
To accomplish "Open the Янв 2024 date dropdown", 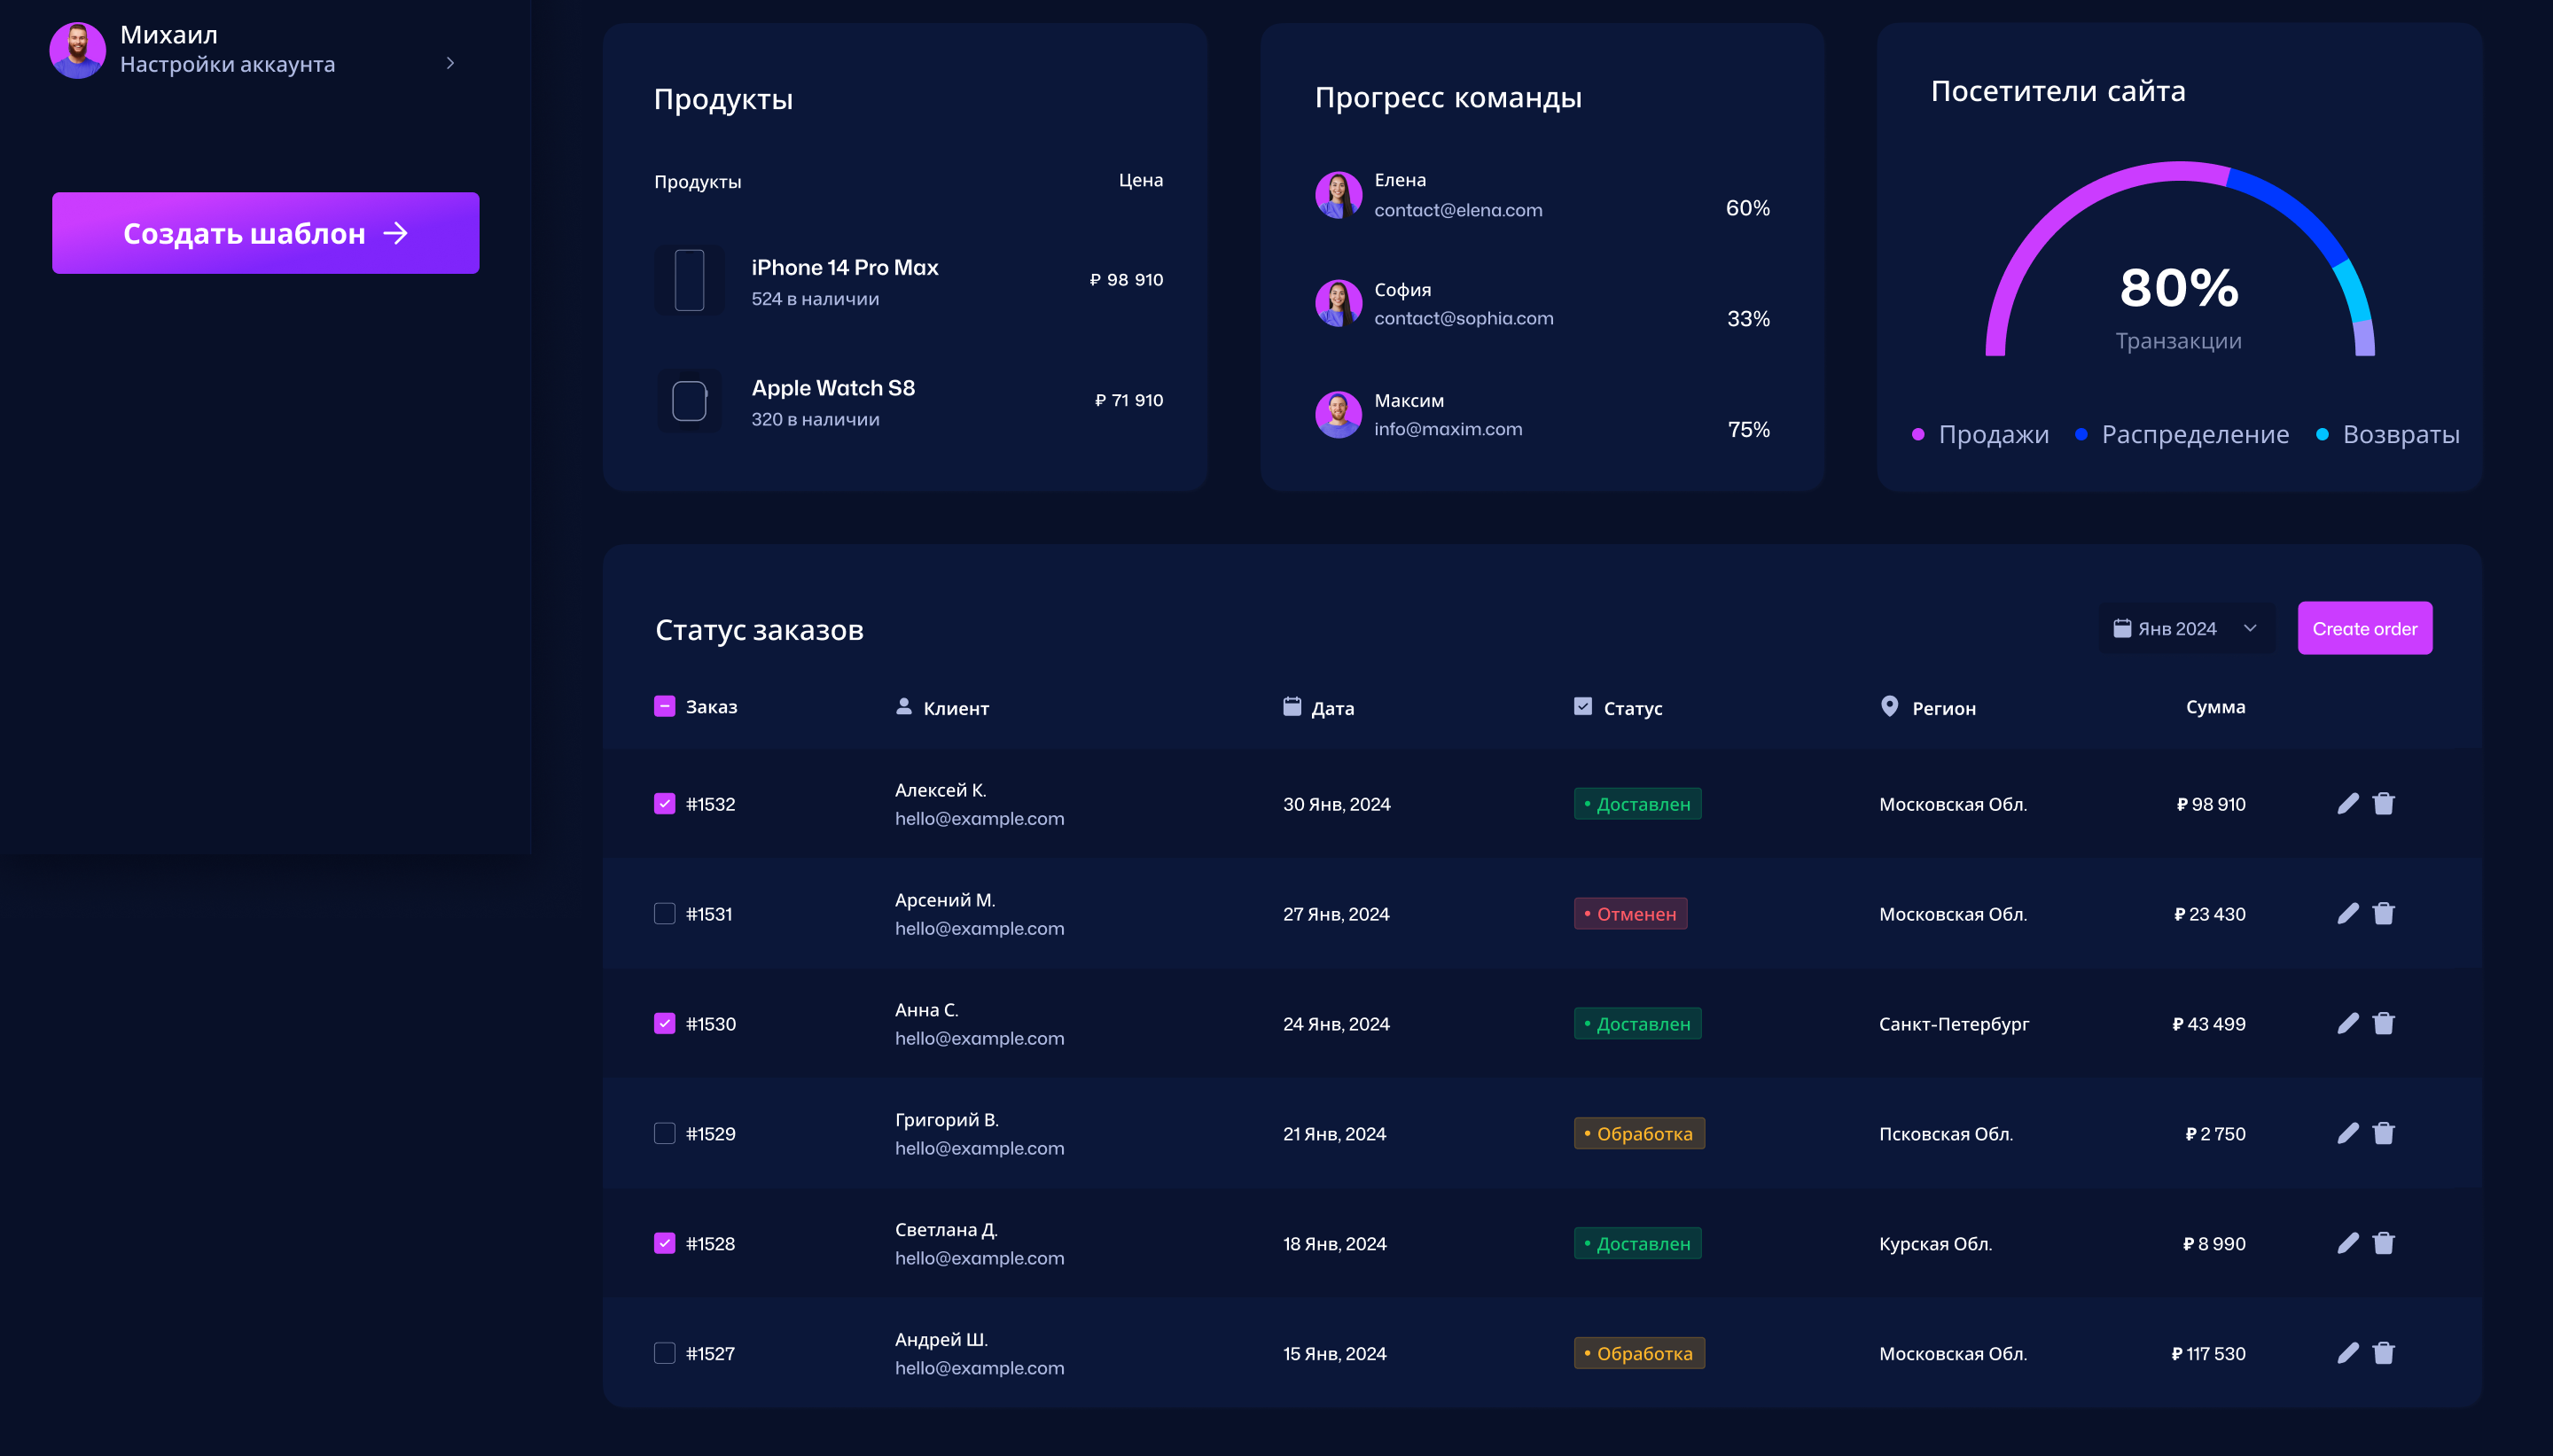I will tap(2186, 629).
